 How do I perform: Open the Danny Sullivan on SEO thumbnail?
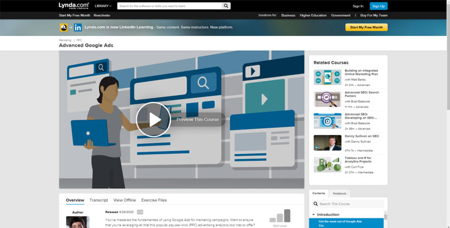coord(328,142)
